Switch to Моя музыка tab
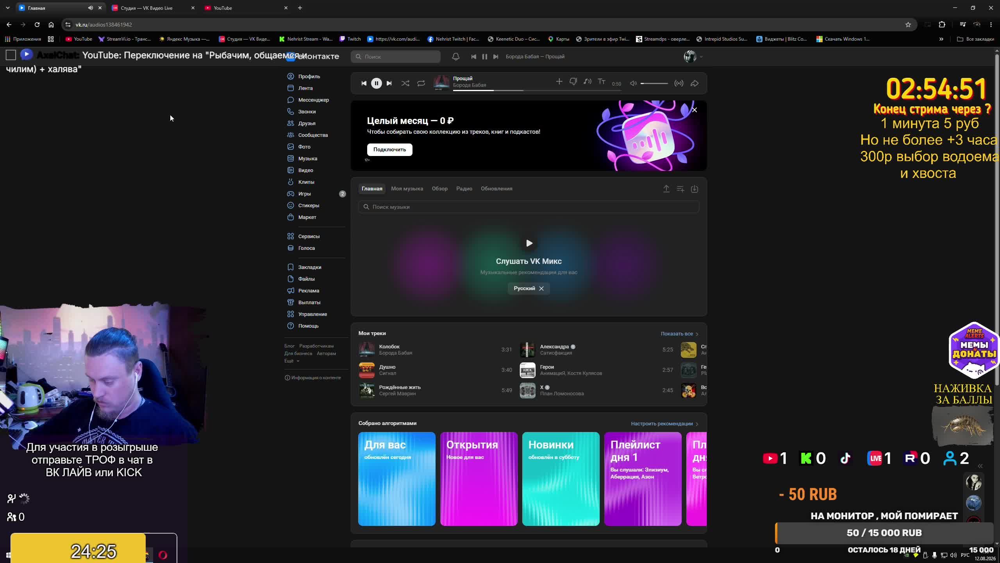The width and height of the screenshot is (1000, 563). pos(407,188)
